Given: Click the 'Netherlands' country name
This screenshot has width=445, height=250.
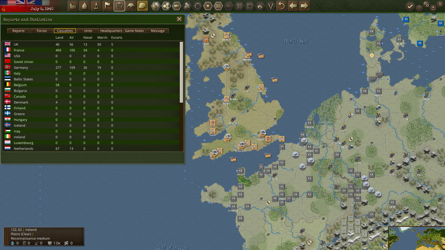Looking at the screenshot, I should coord(23,149).
